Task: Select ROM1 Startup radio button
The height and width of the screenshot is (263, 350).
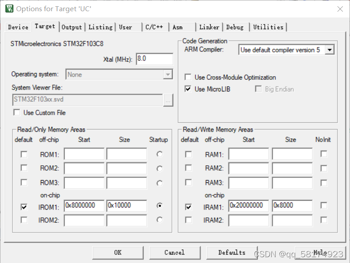Action: coord(159,154)
